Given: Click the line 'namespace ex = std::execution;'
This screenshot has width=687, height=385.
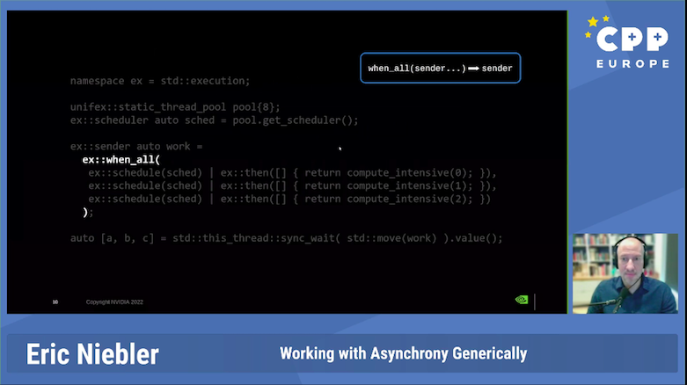Looking at the screenshot, I should pos(160,81).
